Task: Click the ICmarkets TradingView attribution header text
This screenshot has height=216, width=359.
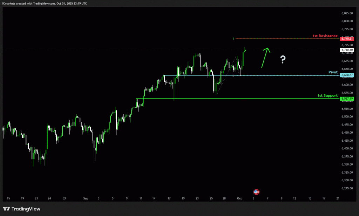Action: (x=45, y=3)
